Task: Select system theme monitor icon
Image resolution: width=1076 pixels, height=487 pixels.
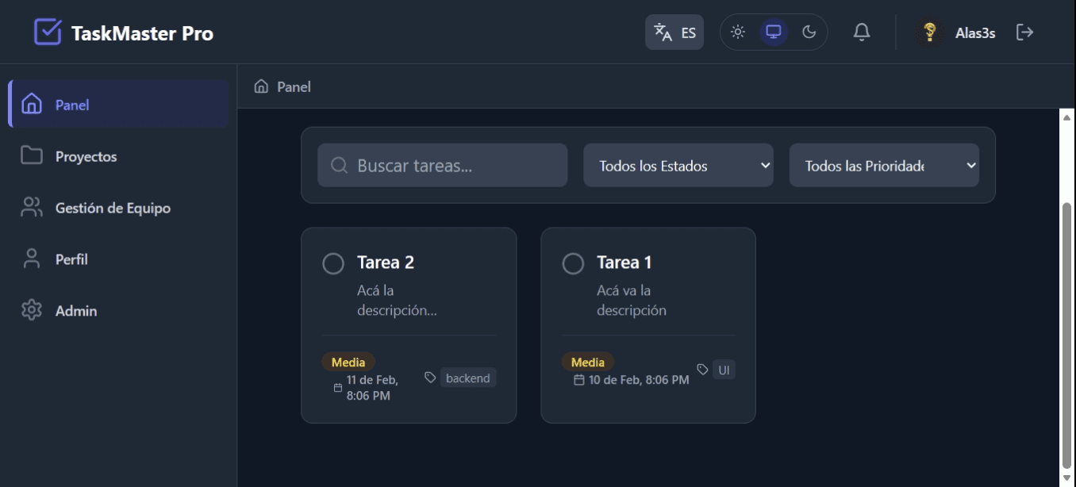Action: [x=774, y=33]
